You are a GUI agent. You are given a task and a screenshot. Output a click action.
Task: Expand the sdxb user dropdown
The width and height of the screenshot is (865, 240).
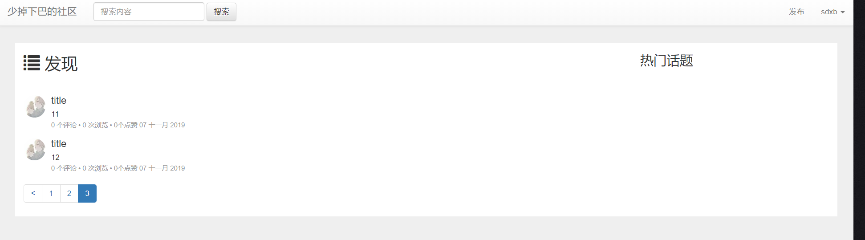tap(833, 12)
